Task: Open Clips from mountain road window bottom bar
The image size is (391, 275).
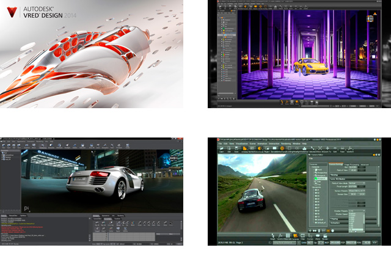Action: (303, 236)
